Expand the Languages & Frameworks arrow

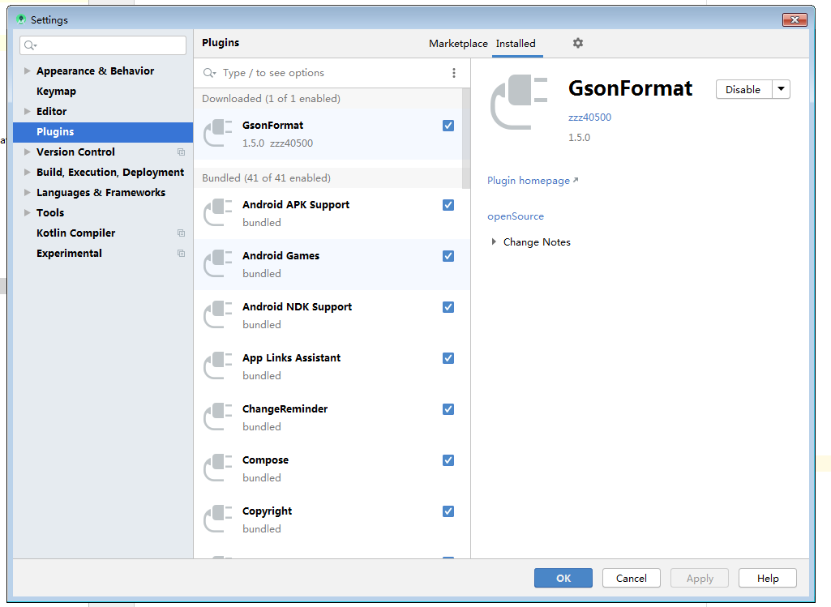tap(27, 192)
